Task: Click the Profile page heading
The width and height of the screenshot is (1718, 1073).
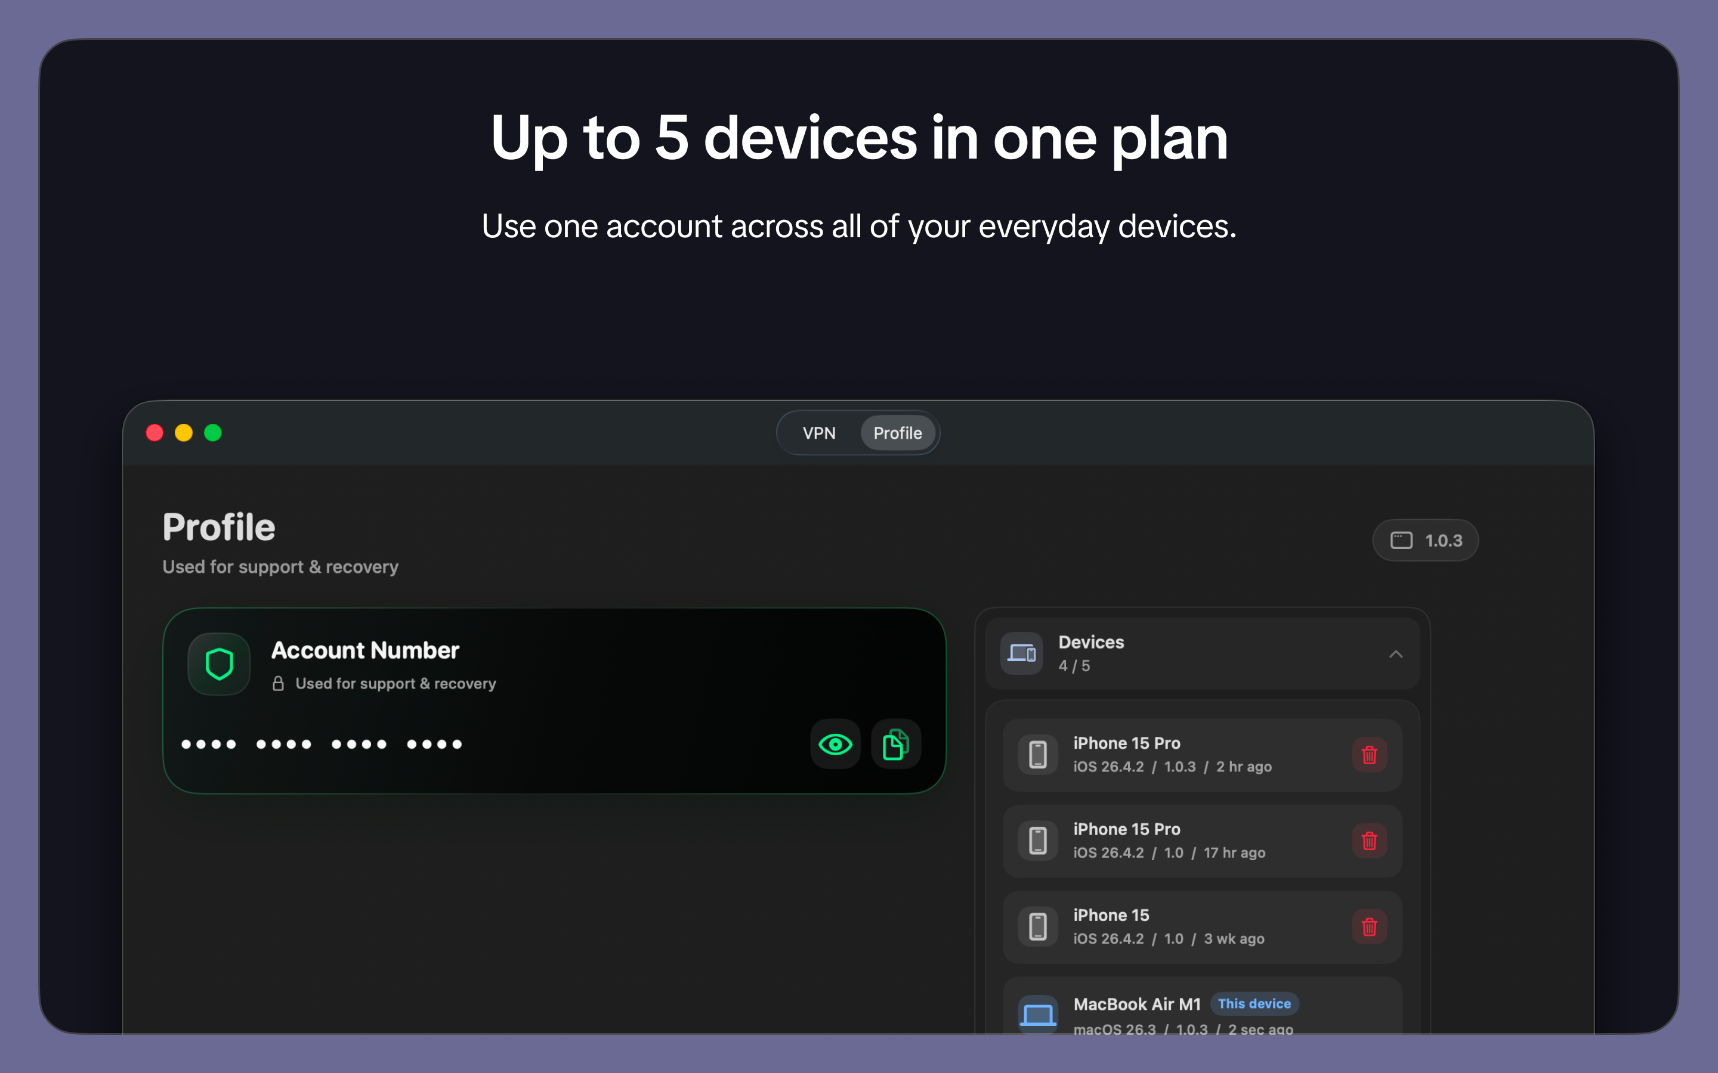Action: [x=219, y=528]
